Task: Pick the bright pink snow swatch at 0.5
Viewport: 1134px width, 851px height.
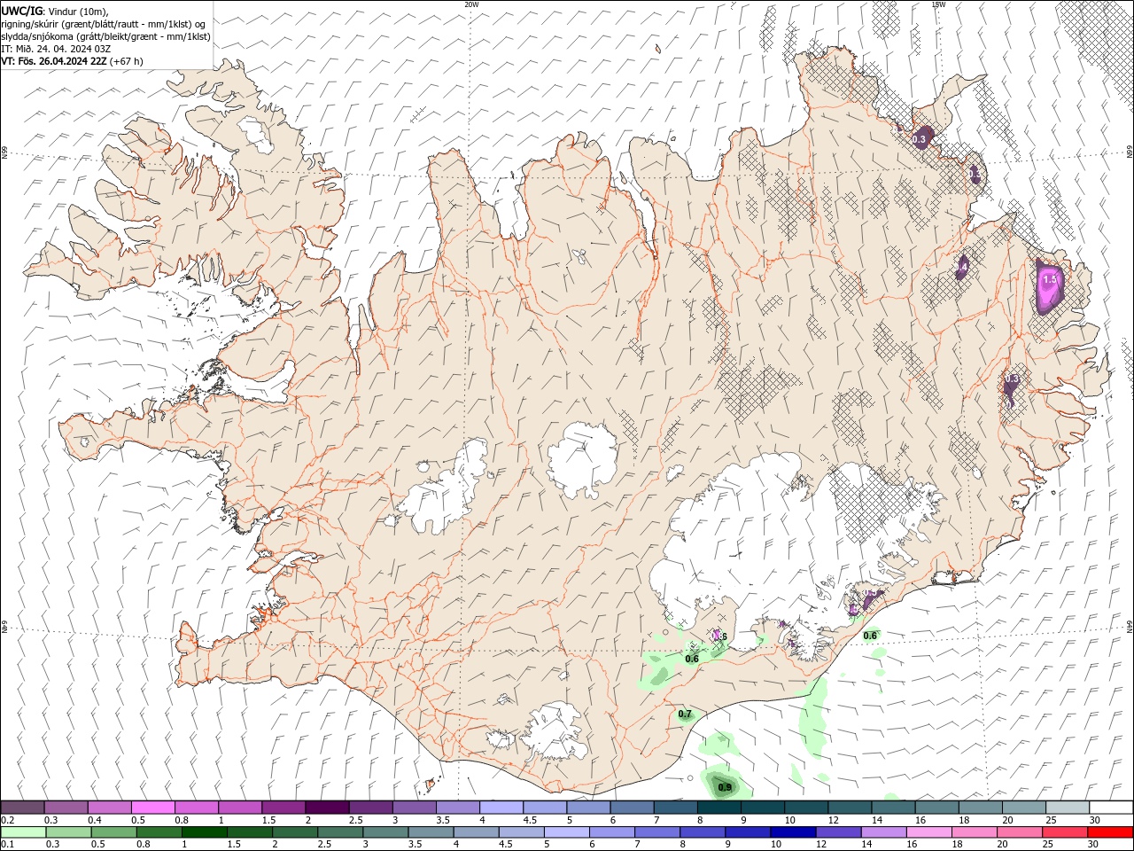Action: [152, 807]
